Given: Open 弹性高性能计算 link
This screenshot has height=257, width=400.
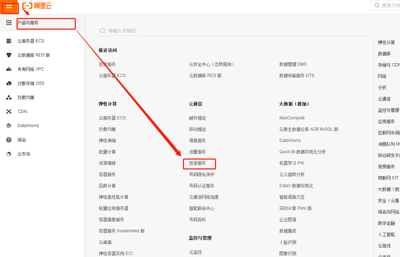Looking at the screenshot, I should click(113, 197).
